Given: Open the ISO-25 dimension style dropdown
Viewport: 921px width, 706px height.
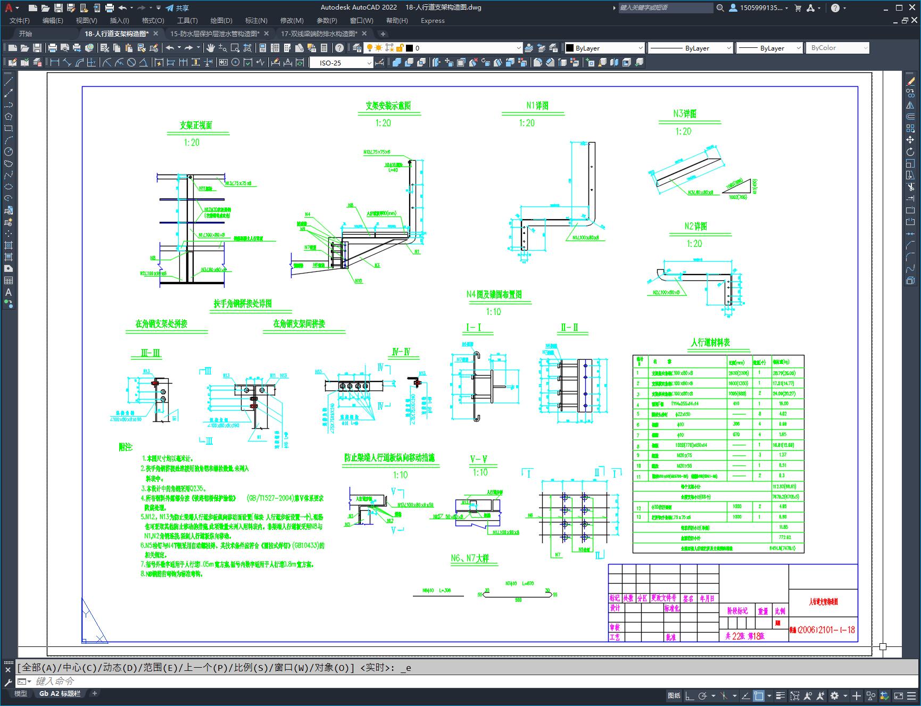Looking at the screenshot, I should tap(341, 63).
